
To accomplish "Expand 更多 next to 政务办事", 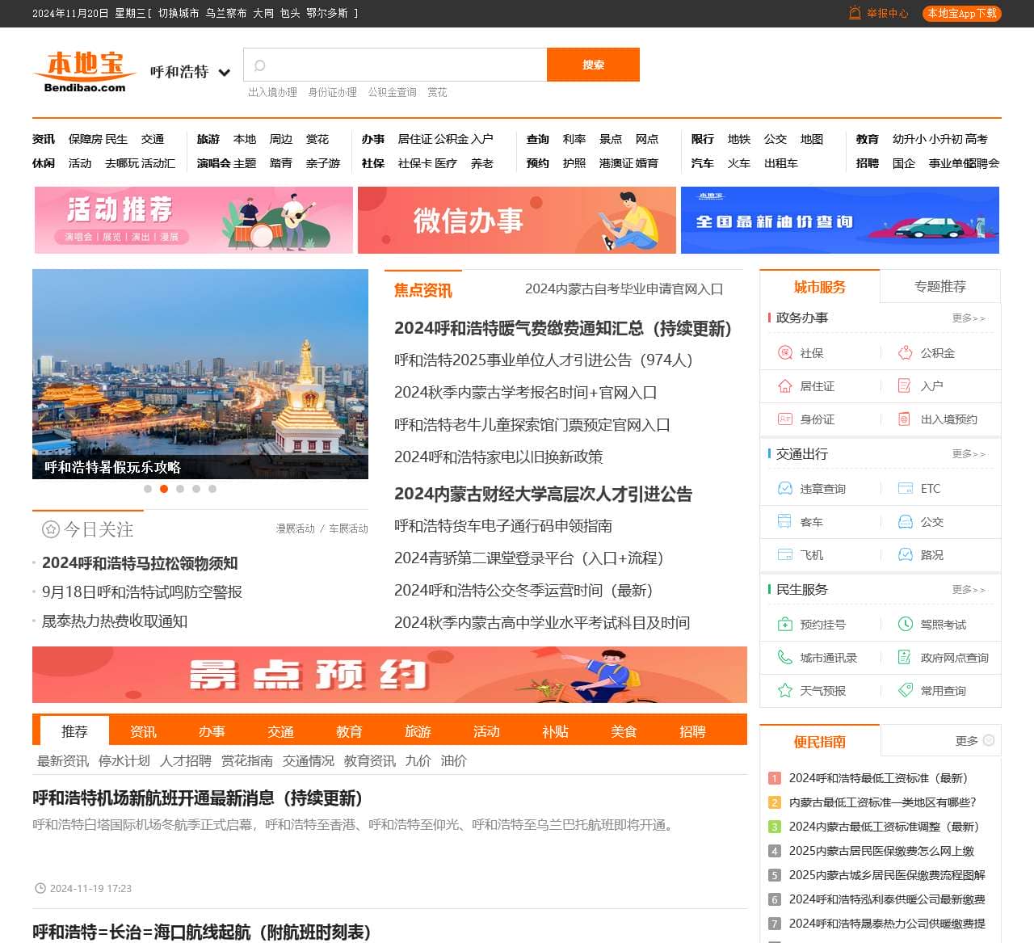I will pyautogui.click(x=968, y=318).
